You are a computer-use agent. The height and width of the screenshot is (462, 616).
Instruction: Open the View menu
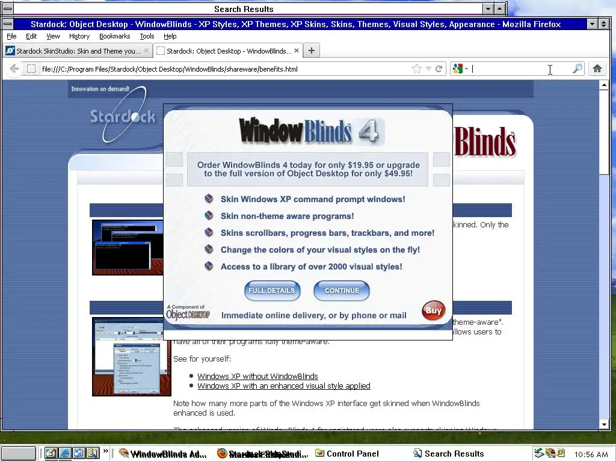pyautogui.click(x=53, y=36)
